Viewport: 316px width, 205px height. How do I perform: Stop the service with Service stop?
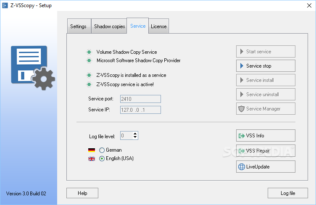pos(266,66)
